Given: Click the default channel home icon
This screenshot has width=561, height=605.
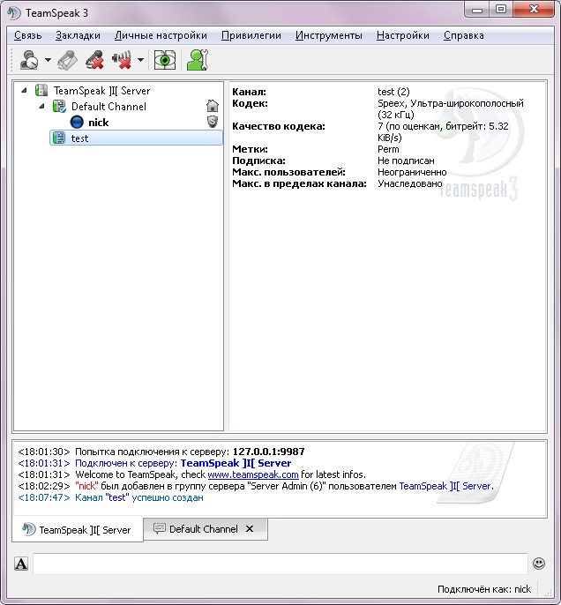Looking at the screenshot, I should click(x=212, y=106).
